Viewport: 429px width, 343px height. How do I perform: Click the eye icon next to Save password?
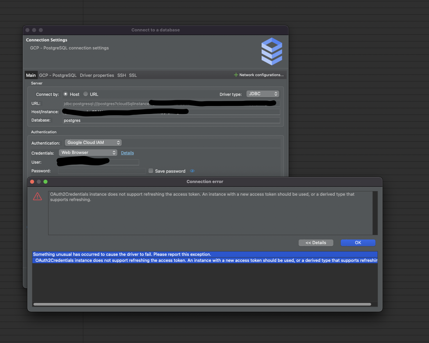point(192,171)
